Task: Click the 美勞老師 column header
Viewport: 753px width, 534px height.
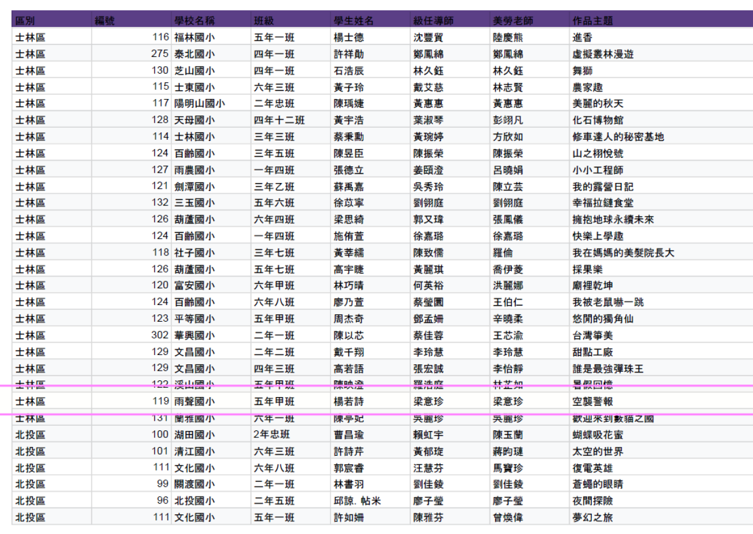Action: coord(512,21)
